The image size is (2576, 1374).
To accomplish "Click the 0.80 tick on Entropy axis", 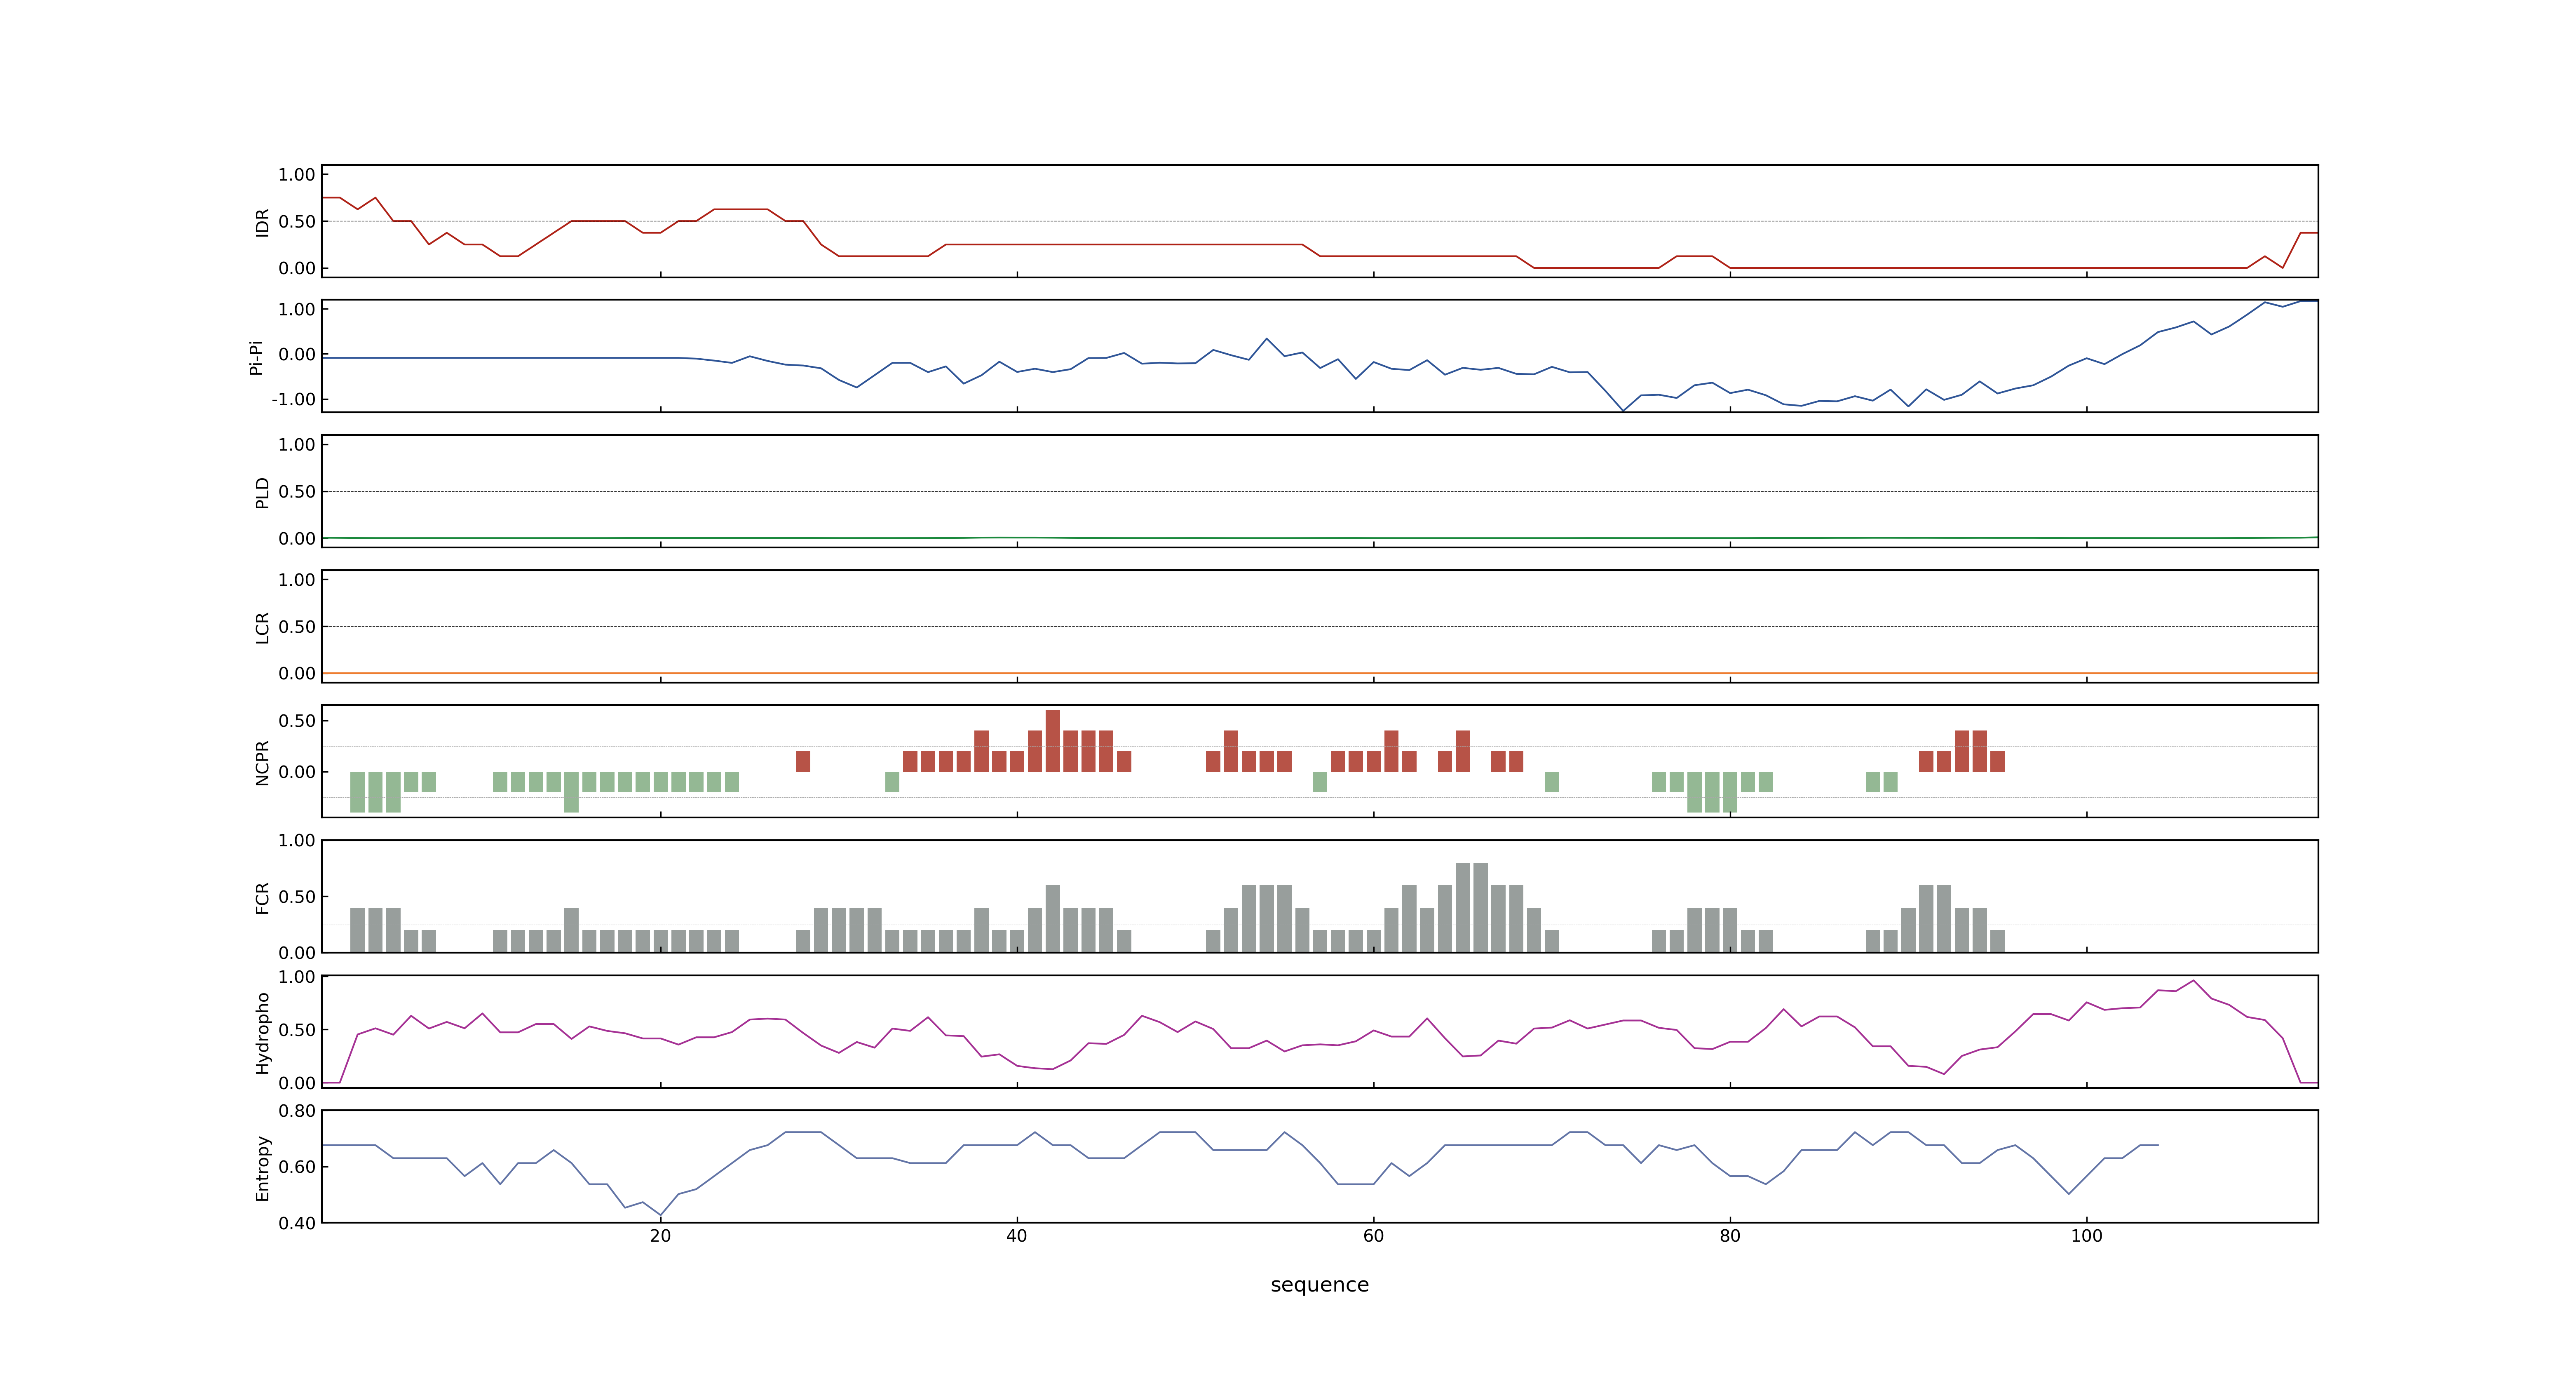I will (x=297, y=1111).
